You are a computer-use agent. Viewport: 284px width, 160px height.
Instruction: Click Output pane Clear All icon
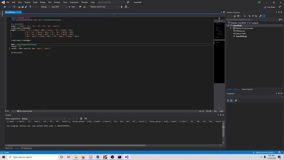[81, 119]
